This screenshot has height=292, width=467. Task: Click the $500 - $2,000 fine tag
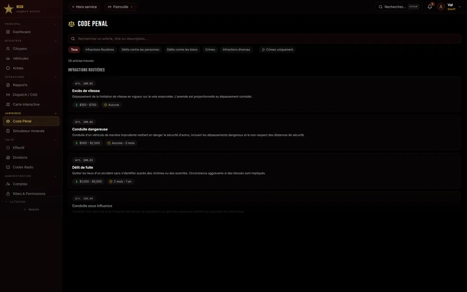[88, 143]
